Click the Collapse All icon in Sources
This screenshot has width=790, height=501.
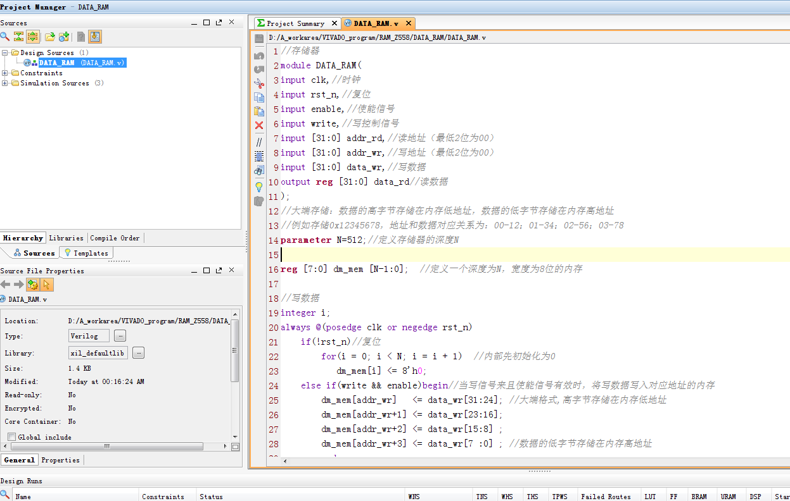tap(19, 37)
